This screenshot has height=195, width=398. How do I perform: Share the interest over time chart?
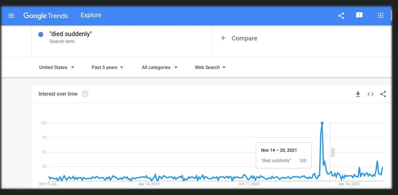(383, 94)
